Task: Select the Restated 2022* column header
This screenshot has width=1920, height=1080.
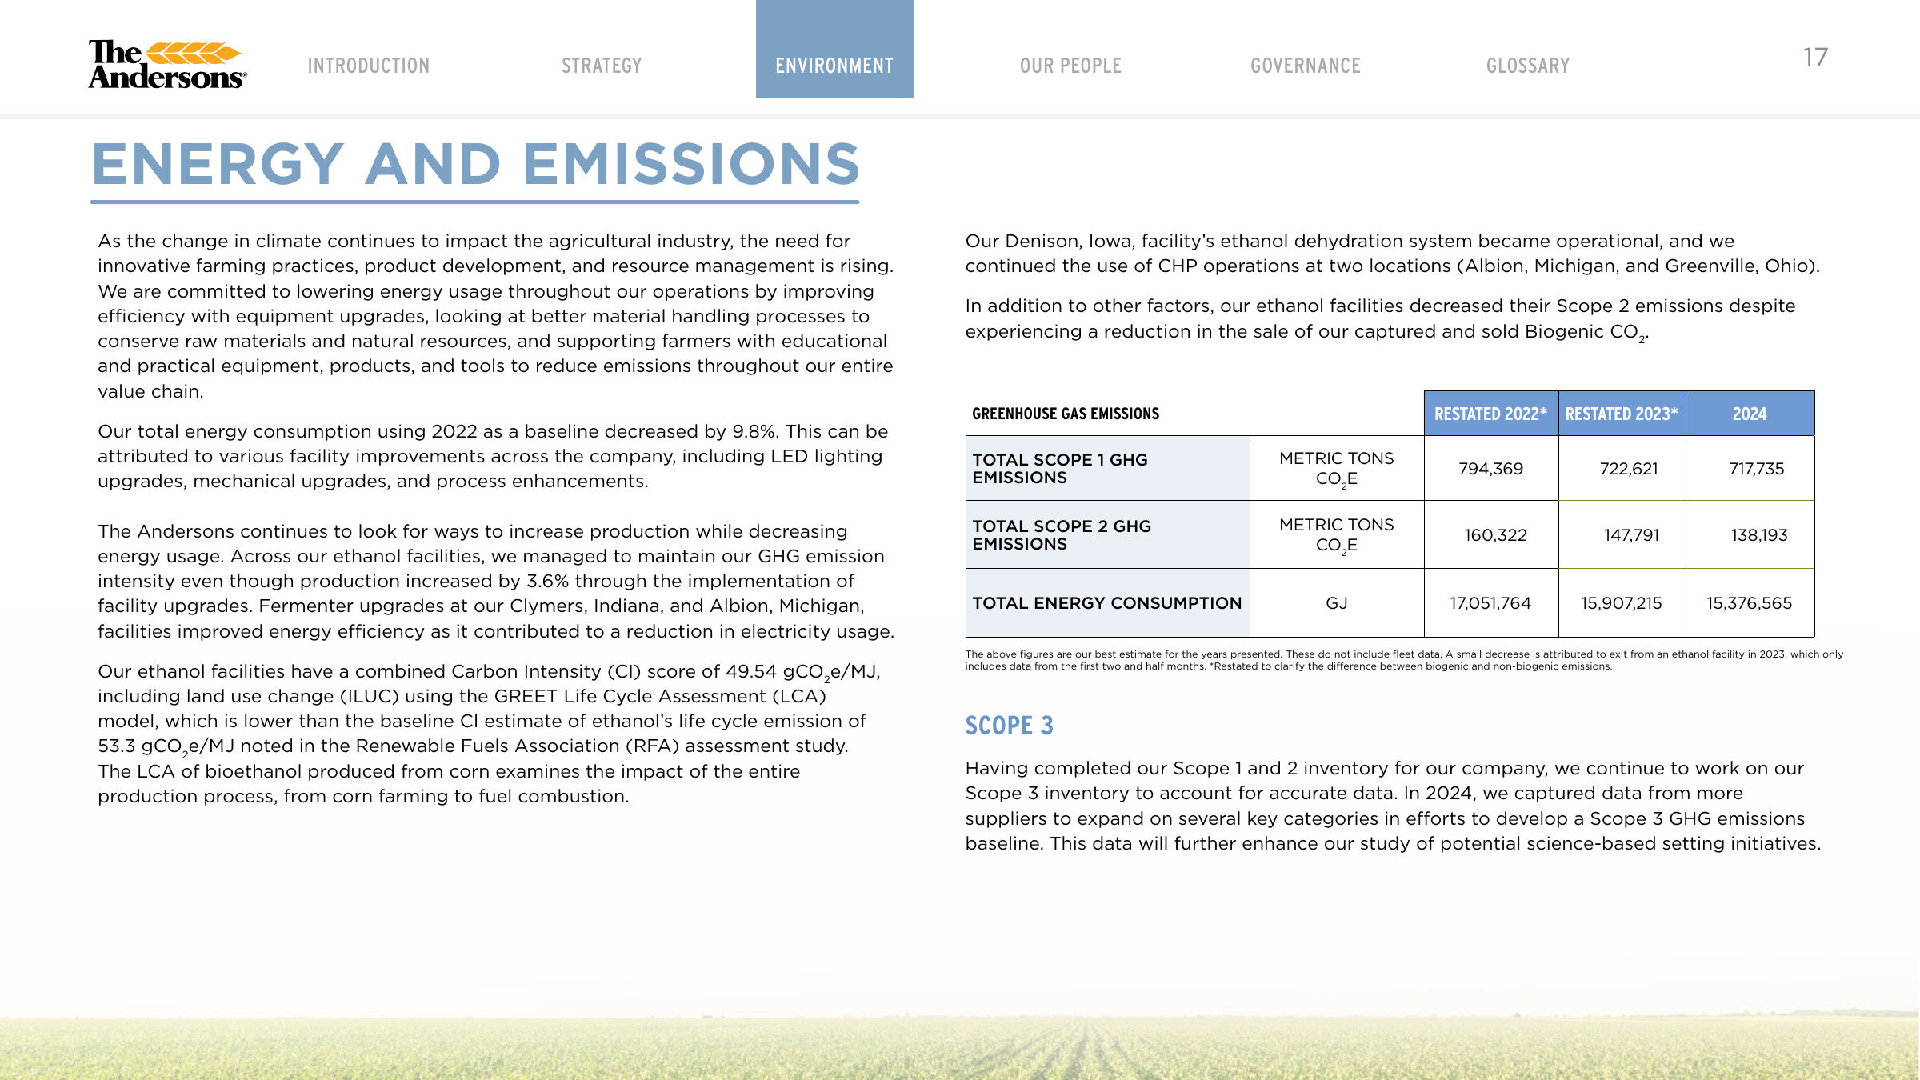Action: coord(1491,414)
